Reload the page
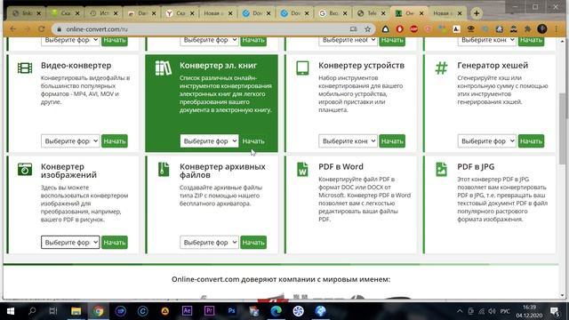The width and height of the screenshot is (569, 320). click(x=42, y=29)
